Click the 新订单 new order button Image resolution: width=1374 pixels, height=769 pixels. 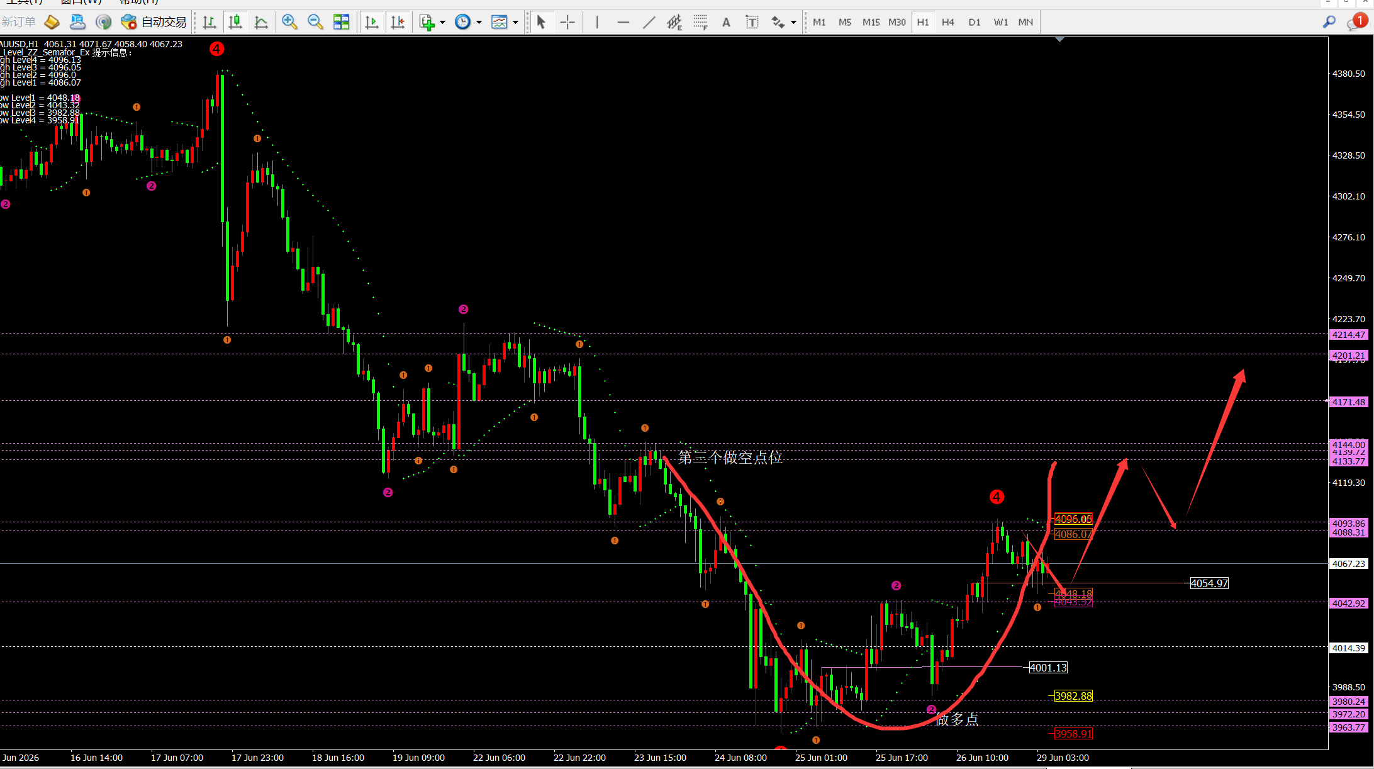click(x=19, y=22)
